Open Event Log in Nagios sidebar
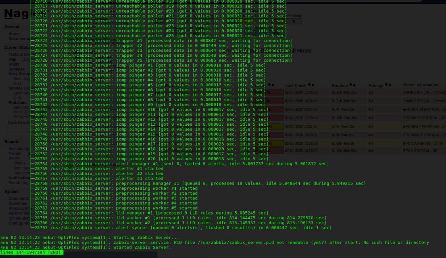Image resolution: width=446 pixels, height=258 pixels. (18, 183)
